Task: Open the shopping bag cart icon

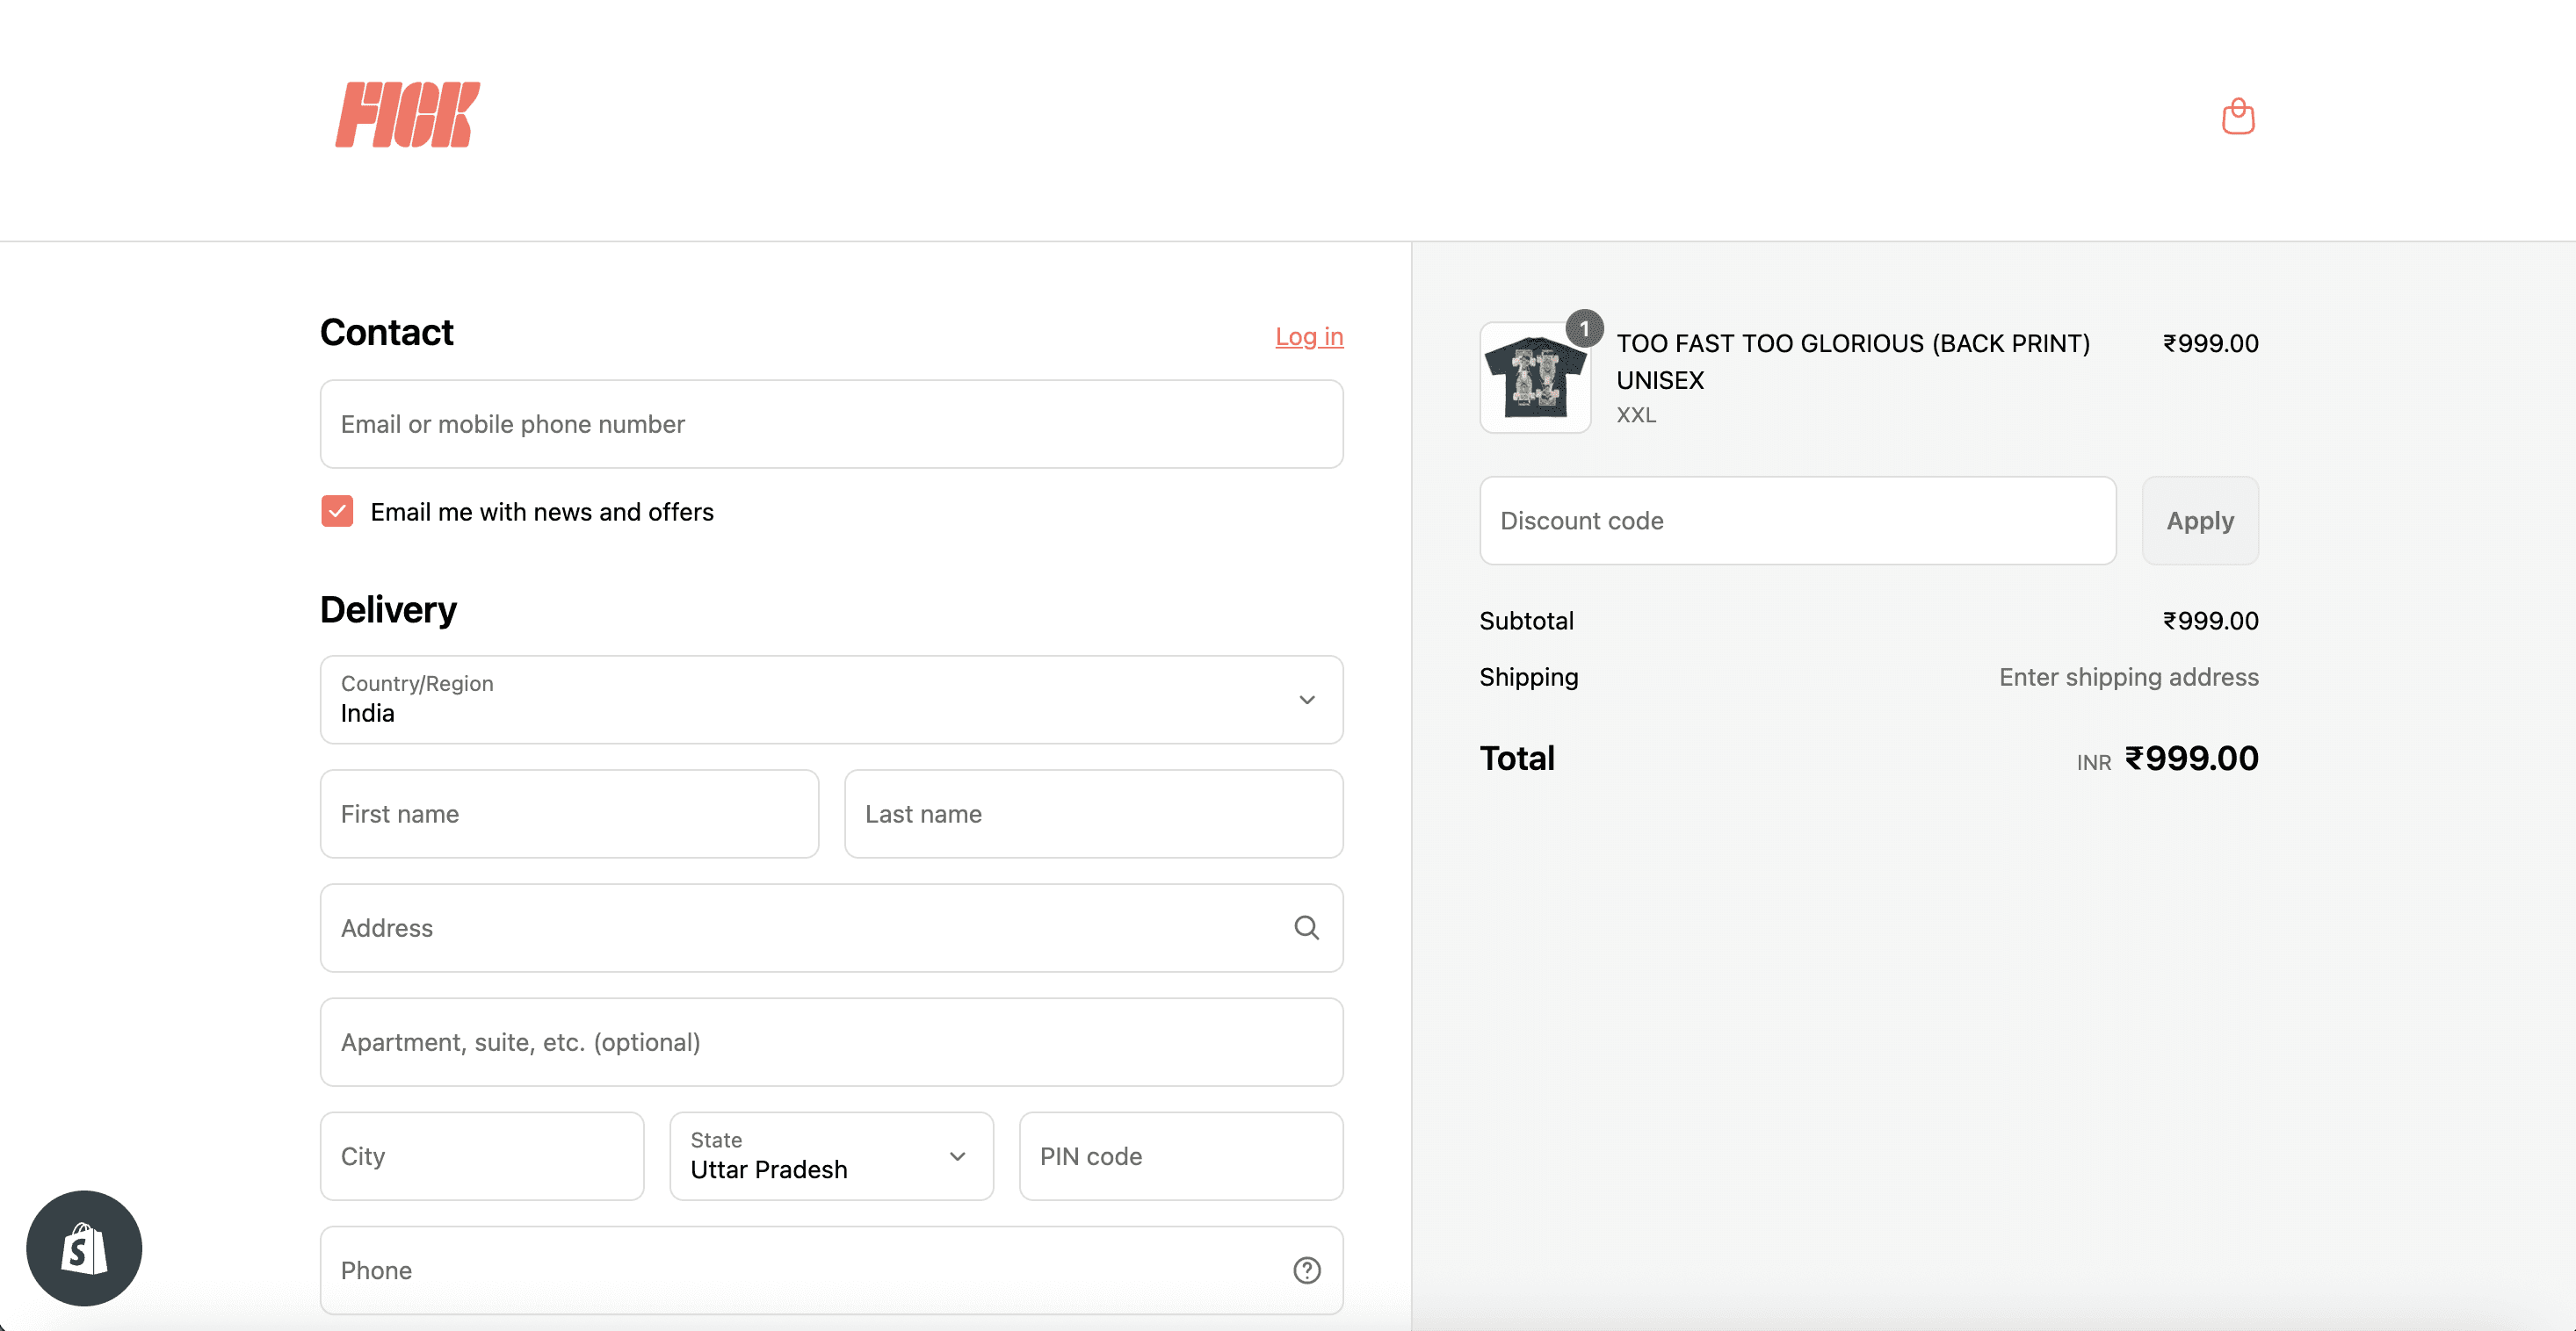Action: (2237, 117)
